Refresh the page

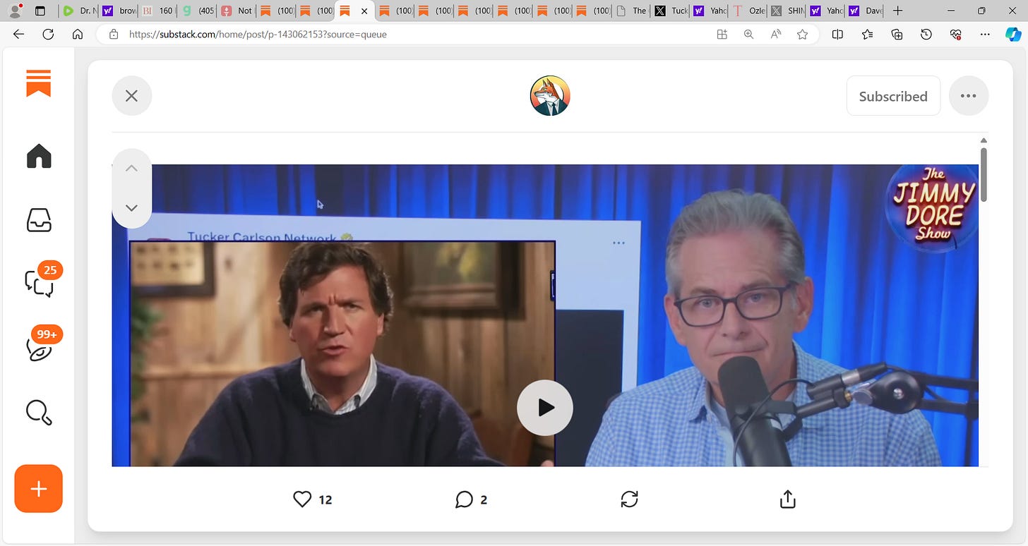coord(48,34)
